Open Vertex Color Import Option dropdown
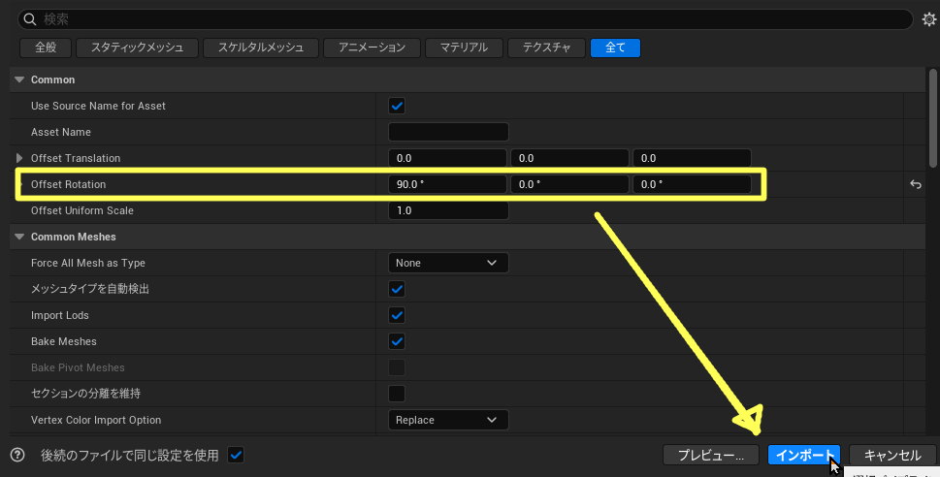This screenshot has height=477, width=940. (x=448, y=420)
